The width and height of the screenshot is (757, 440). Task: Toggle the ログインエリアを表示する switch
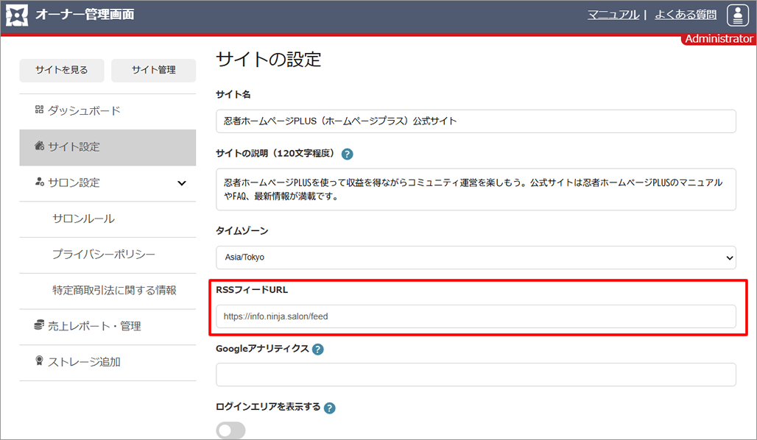point(230,430)
